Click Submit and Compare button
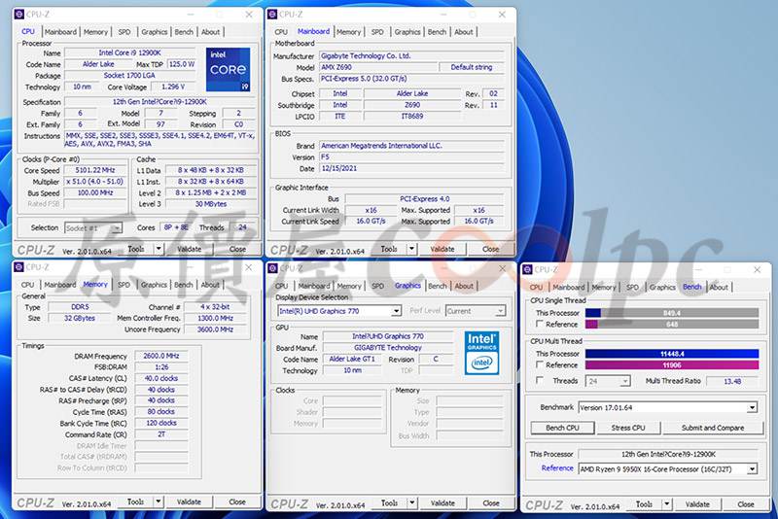This screenshot has height=519, width=778. tap(713, 428)
